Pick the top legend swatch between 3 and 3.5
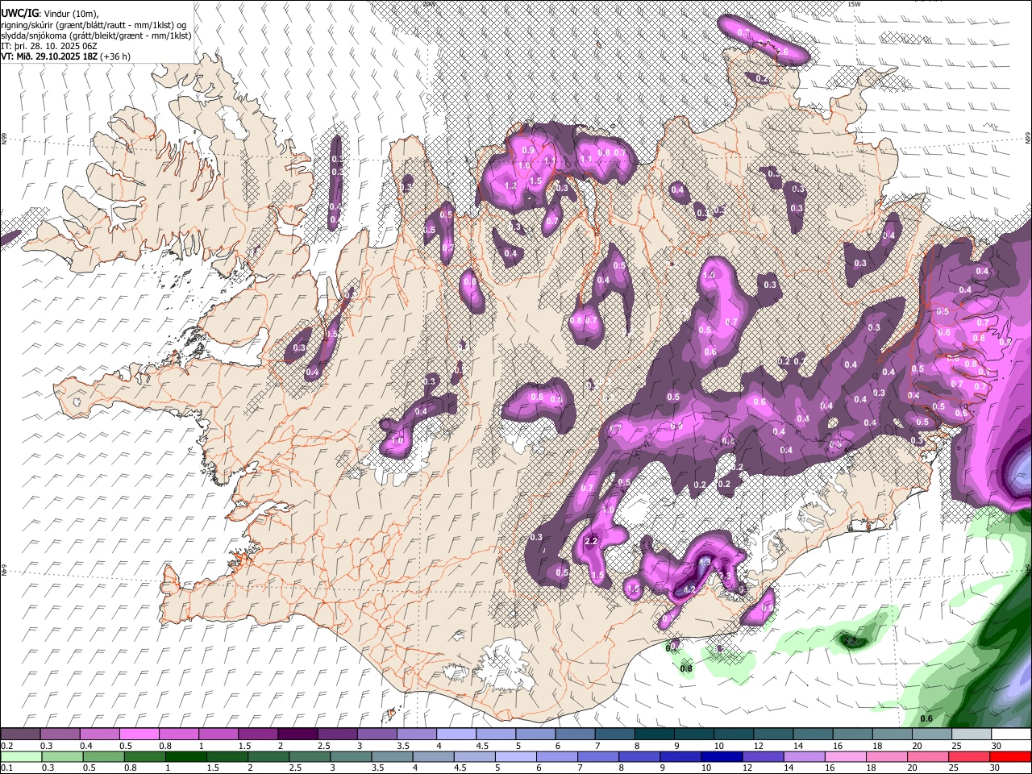This screenshot has height=774, width=1032. pos(377,734)
